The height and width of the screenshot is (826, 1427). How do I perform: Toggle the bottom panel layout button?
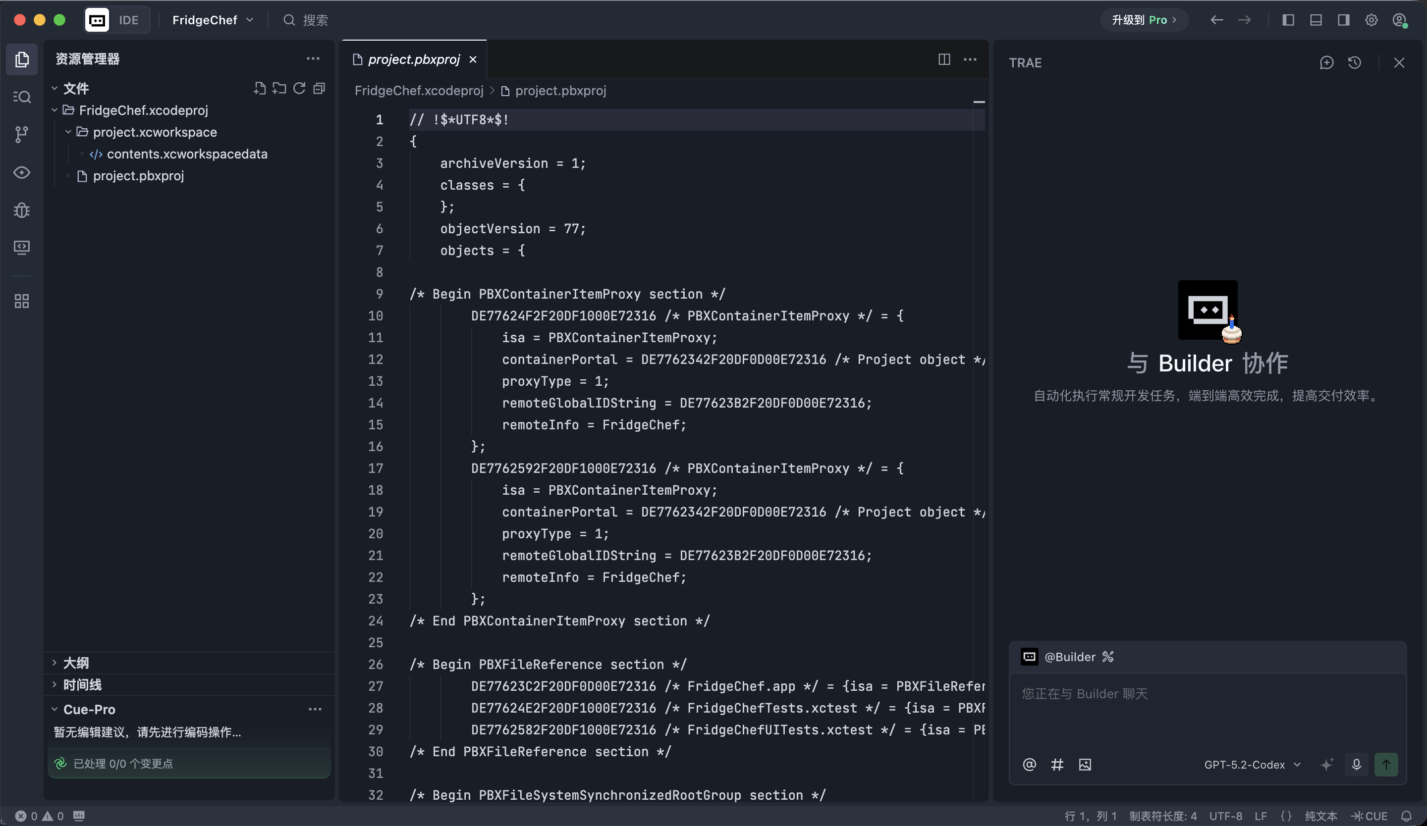coord(1316,20)
